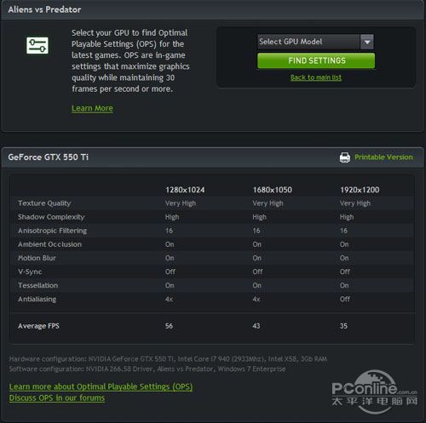Click the 1920x1200 column header
The image size is (426, 423).
click(x=360, y=190)
